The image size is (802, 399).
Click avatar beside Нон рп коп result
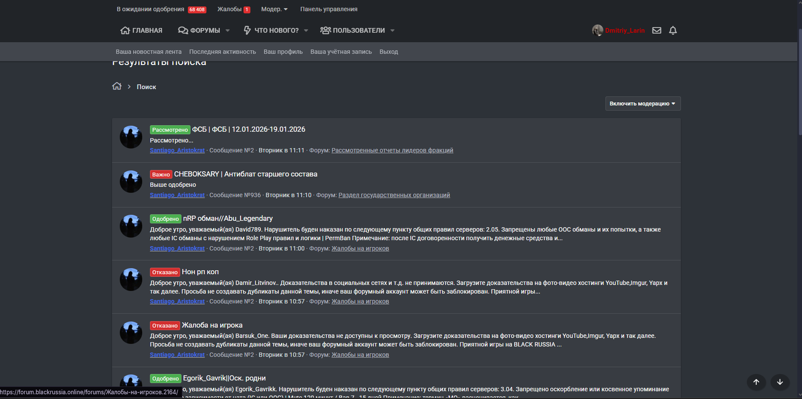pyautogui.click(x=131, y=279)
